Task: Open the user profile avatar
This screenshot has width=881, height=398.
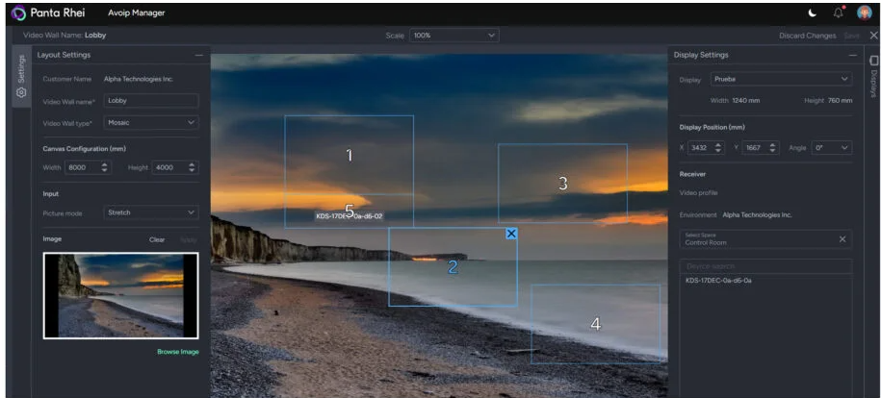Action: click(x=864, y=12)
